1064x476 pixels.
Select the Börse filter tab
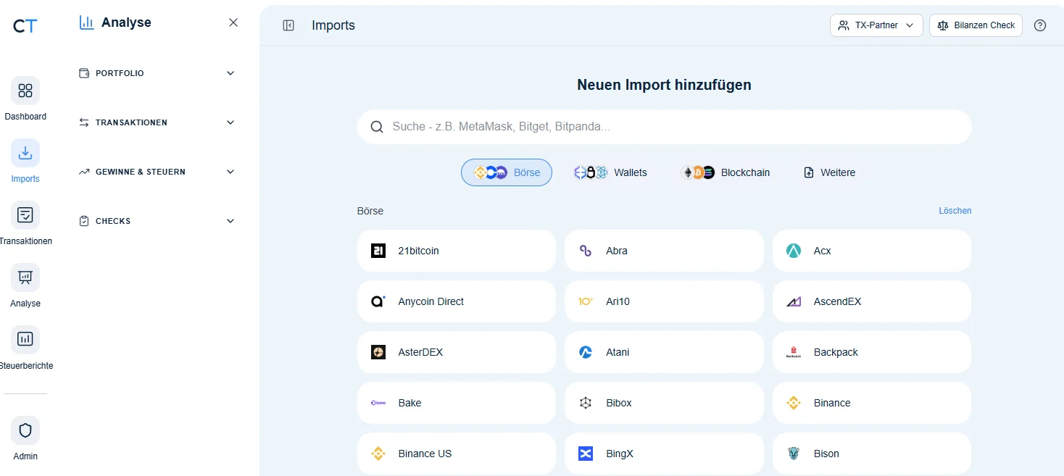[507, 172]
